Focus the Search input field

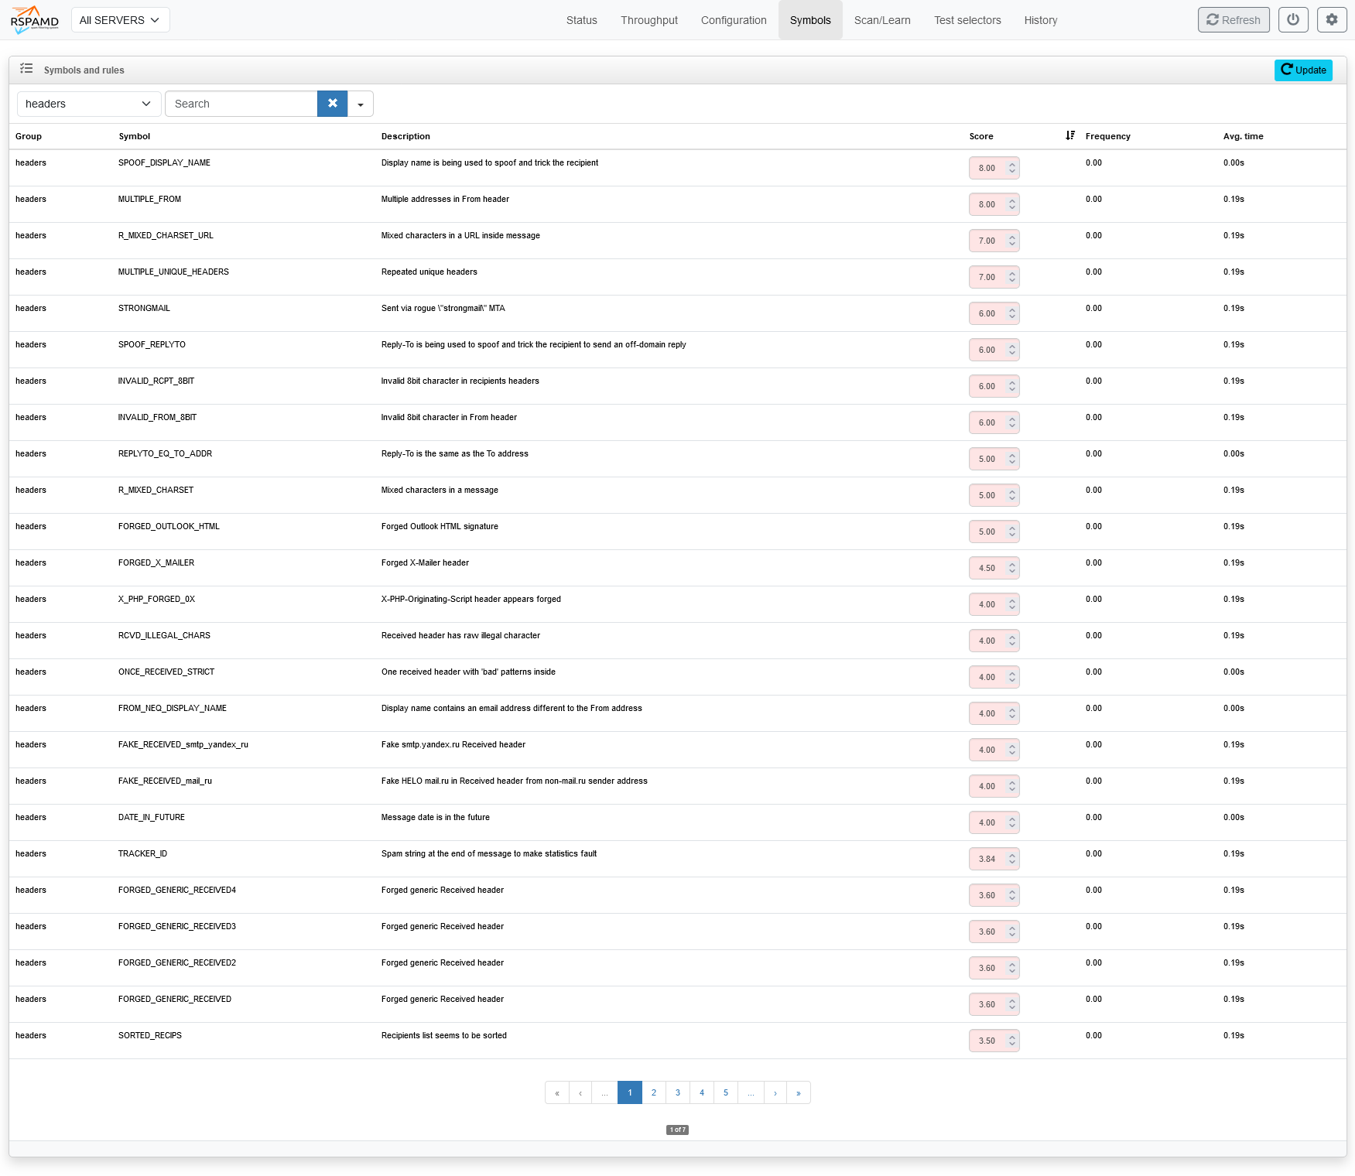pyautogui.click(x=241, y=104)
